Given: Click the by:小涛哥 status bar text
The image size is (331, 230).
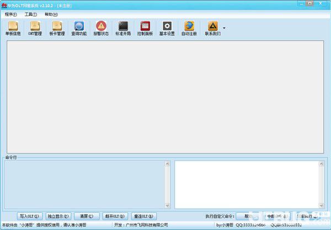Looking at the screenshot, I should coord(225,225).
